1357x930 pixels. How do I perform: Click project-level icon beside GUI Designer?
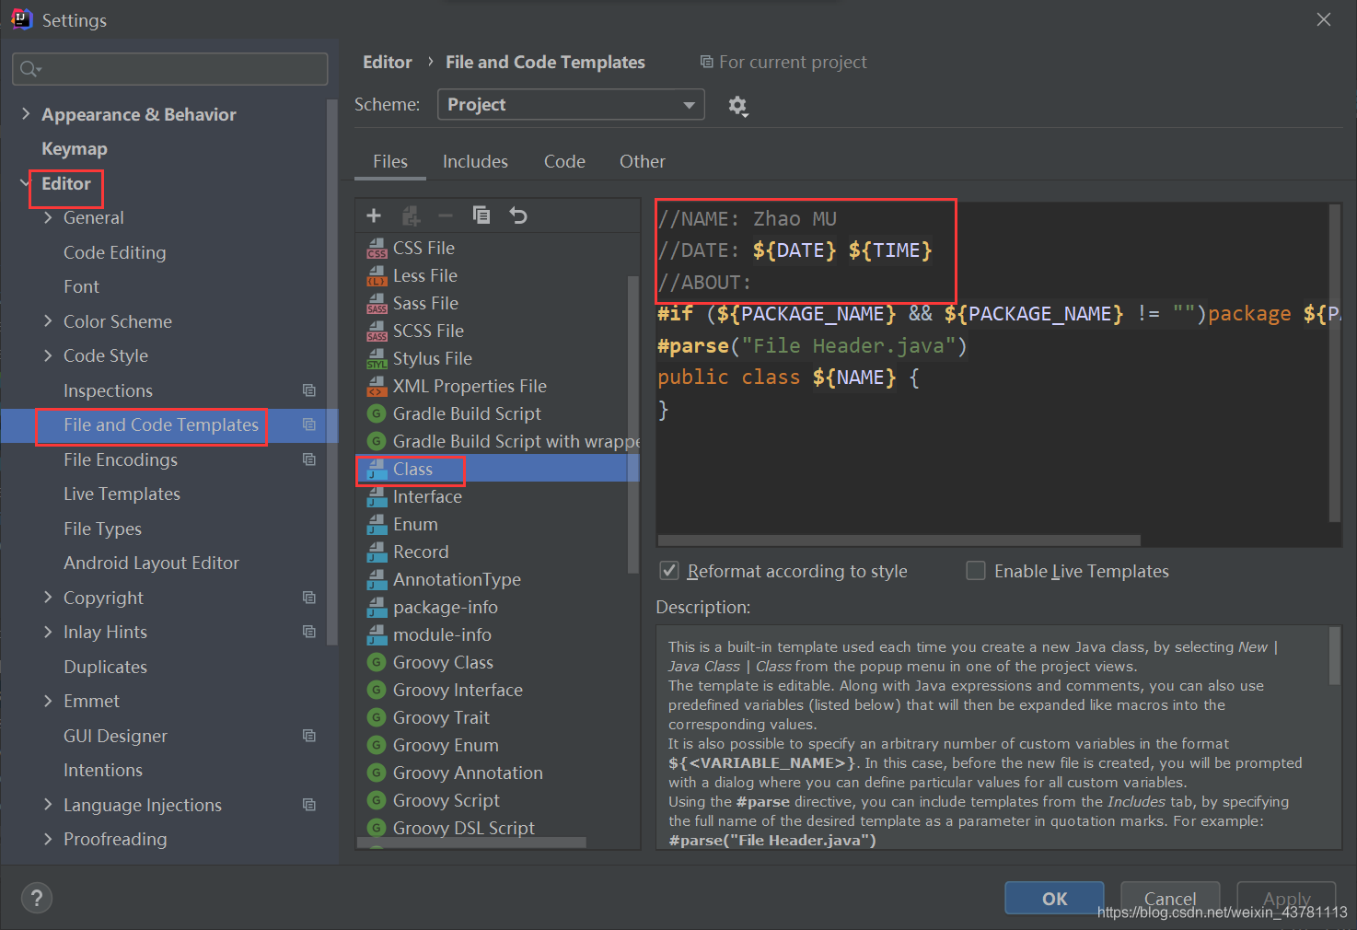309,736
